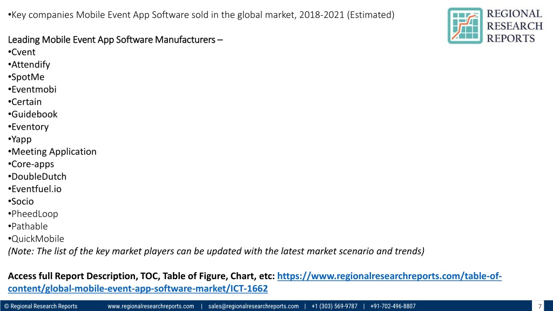This screenshot has width=553, height=311.
Task: Click the © Regional Research Reports footer text
Action: 41,306
